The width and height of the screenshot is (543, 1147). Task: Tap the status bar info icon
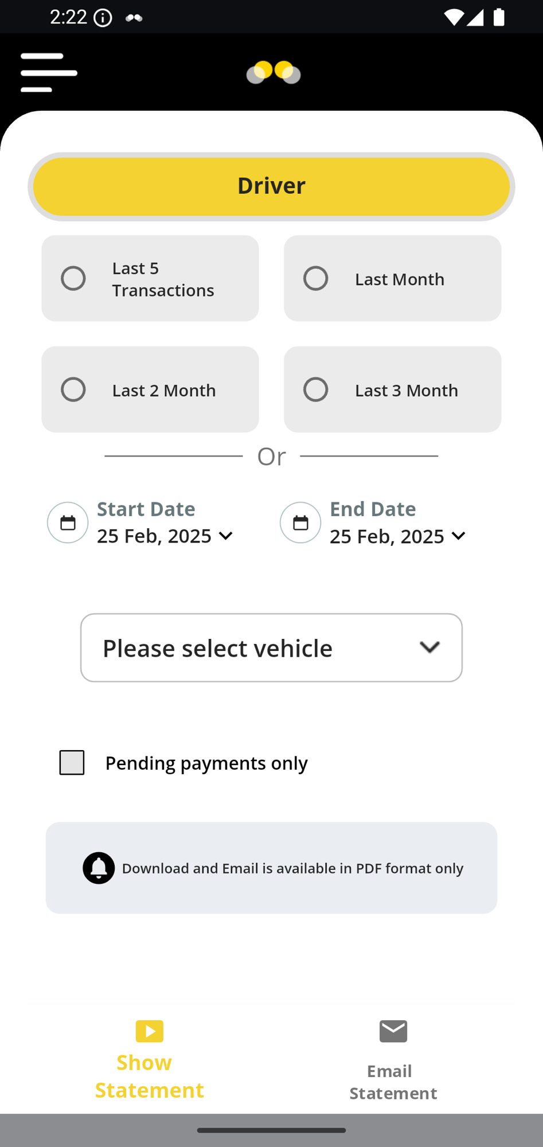coord(103,18)
